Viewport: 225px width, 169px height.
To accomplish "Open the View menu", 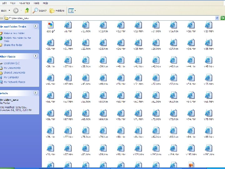I will 13,3.
